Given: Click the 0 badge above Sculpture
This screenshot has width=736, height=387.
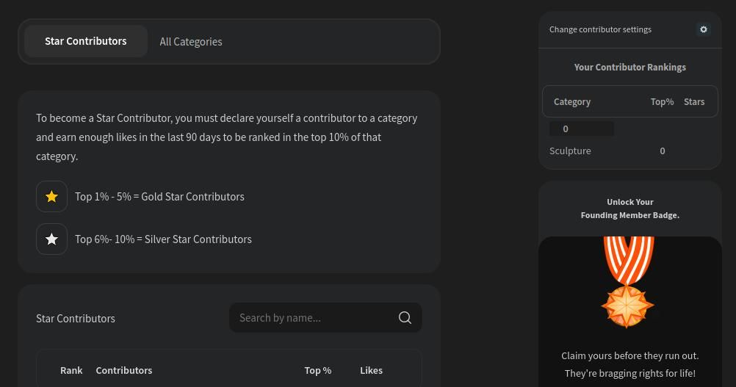Looking at the screenshot, I should pos(581,129).
